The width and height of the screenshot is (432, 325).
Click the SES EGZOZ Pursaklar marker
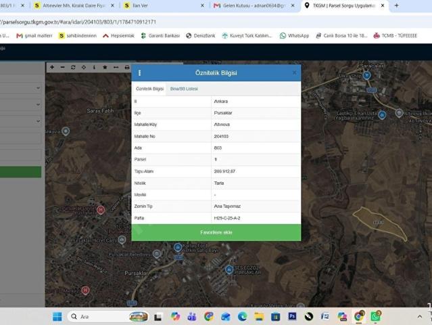point(229,269)
